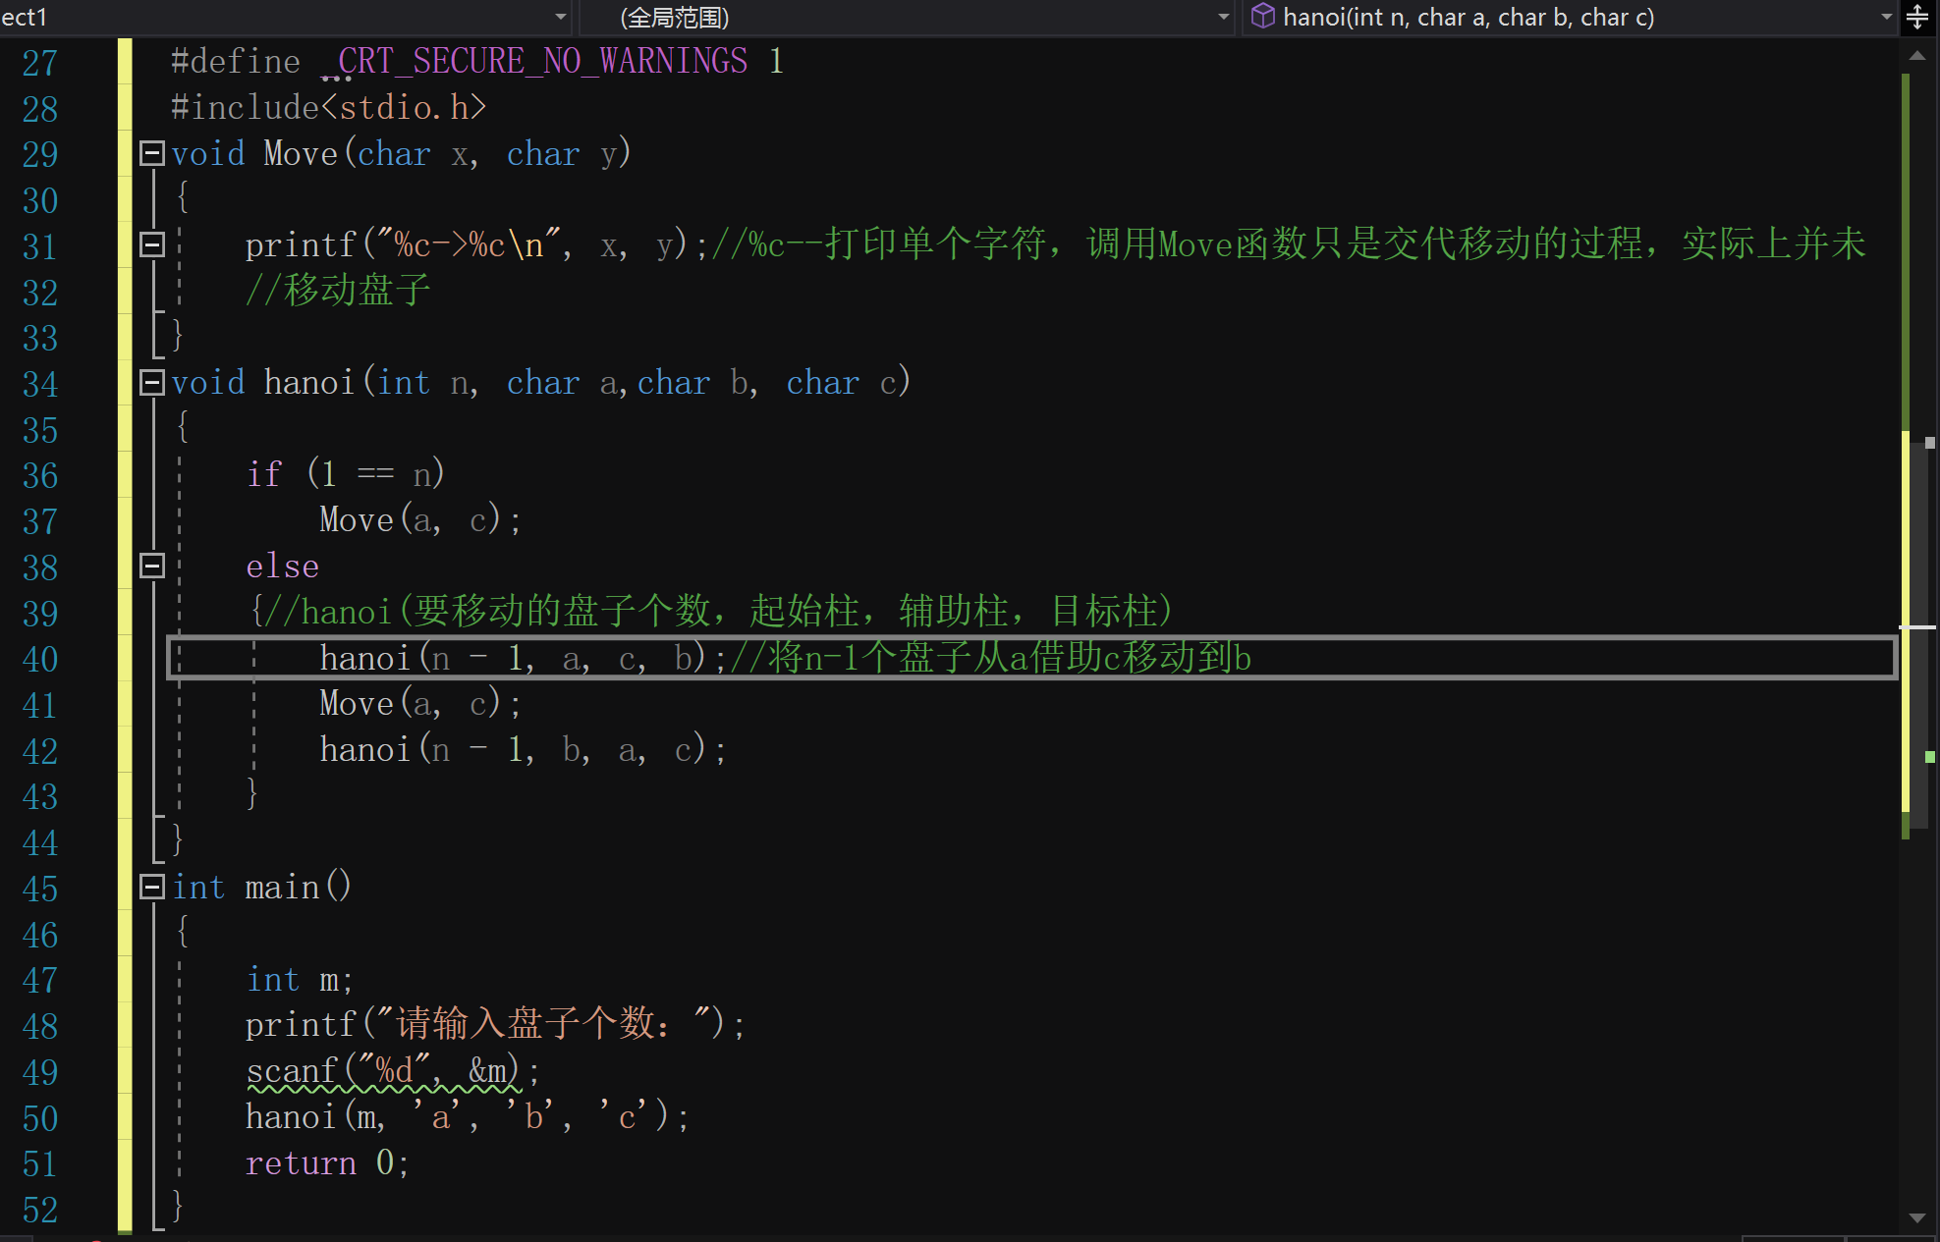Collapse the printf comment block on line 31
1940x1242 pixels.
coord(152,244)
